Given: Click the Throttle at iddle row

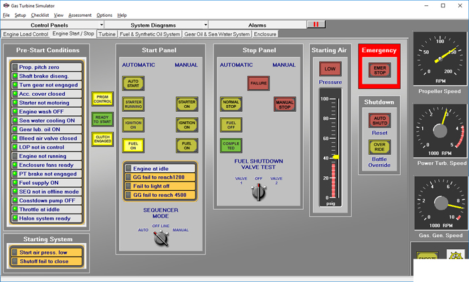Looking at the screenshot, I should click(46, 209).
